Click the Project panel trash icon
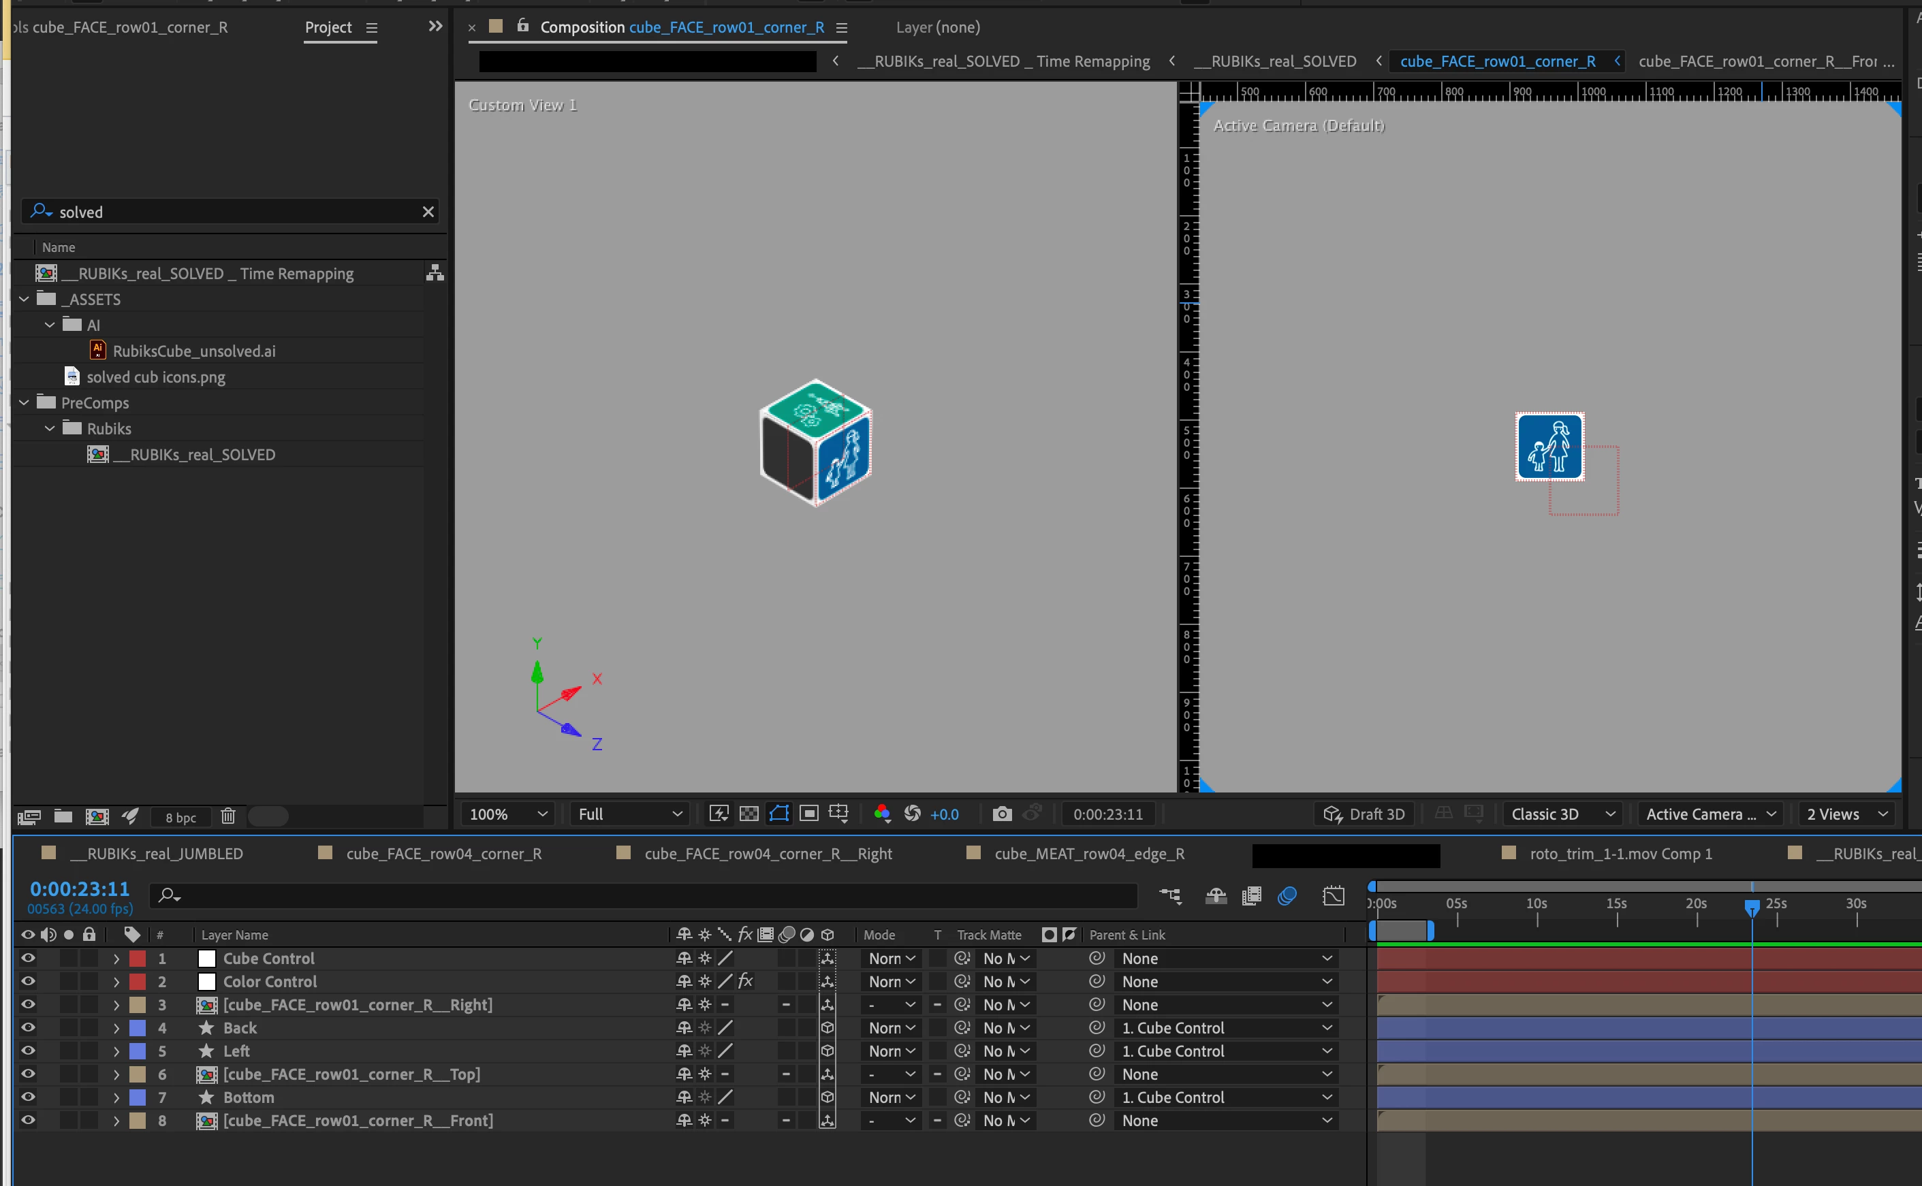The width and height of the screenshot is (1922, 1186). point(227,816)
